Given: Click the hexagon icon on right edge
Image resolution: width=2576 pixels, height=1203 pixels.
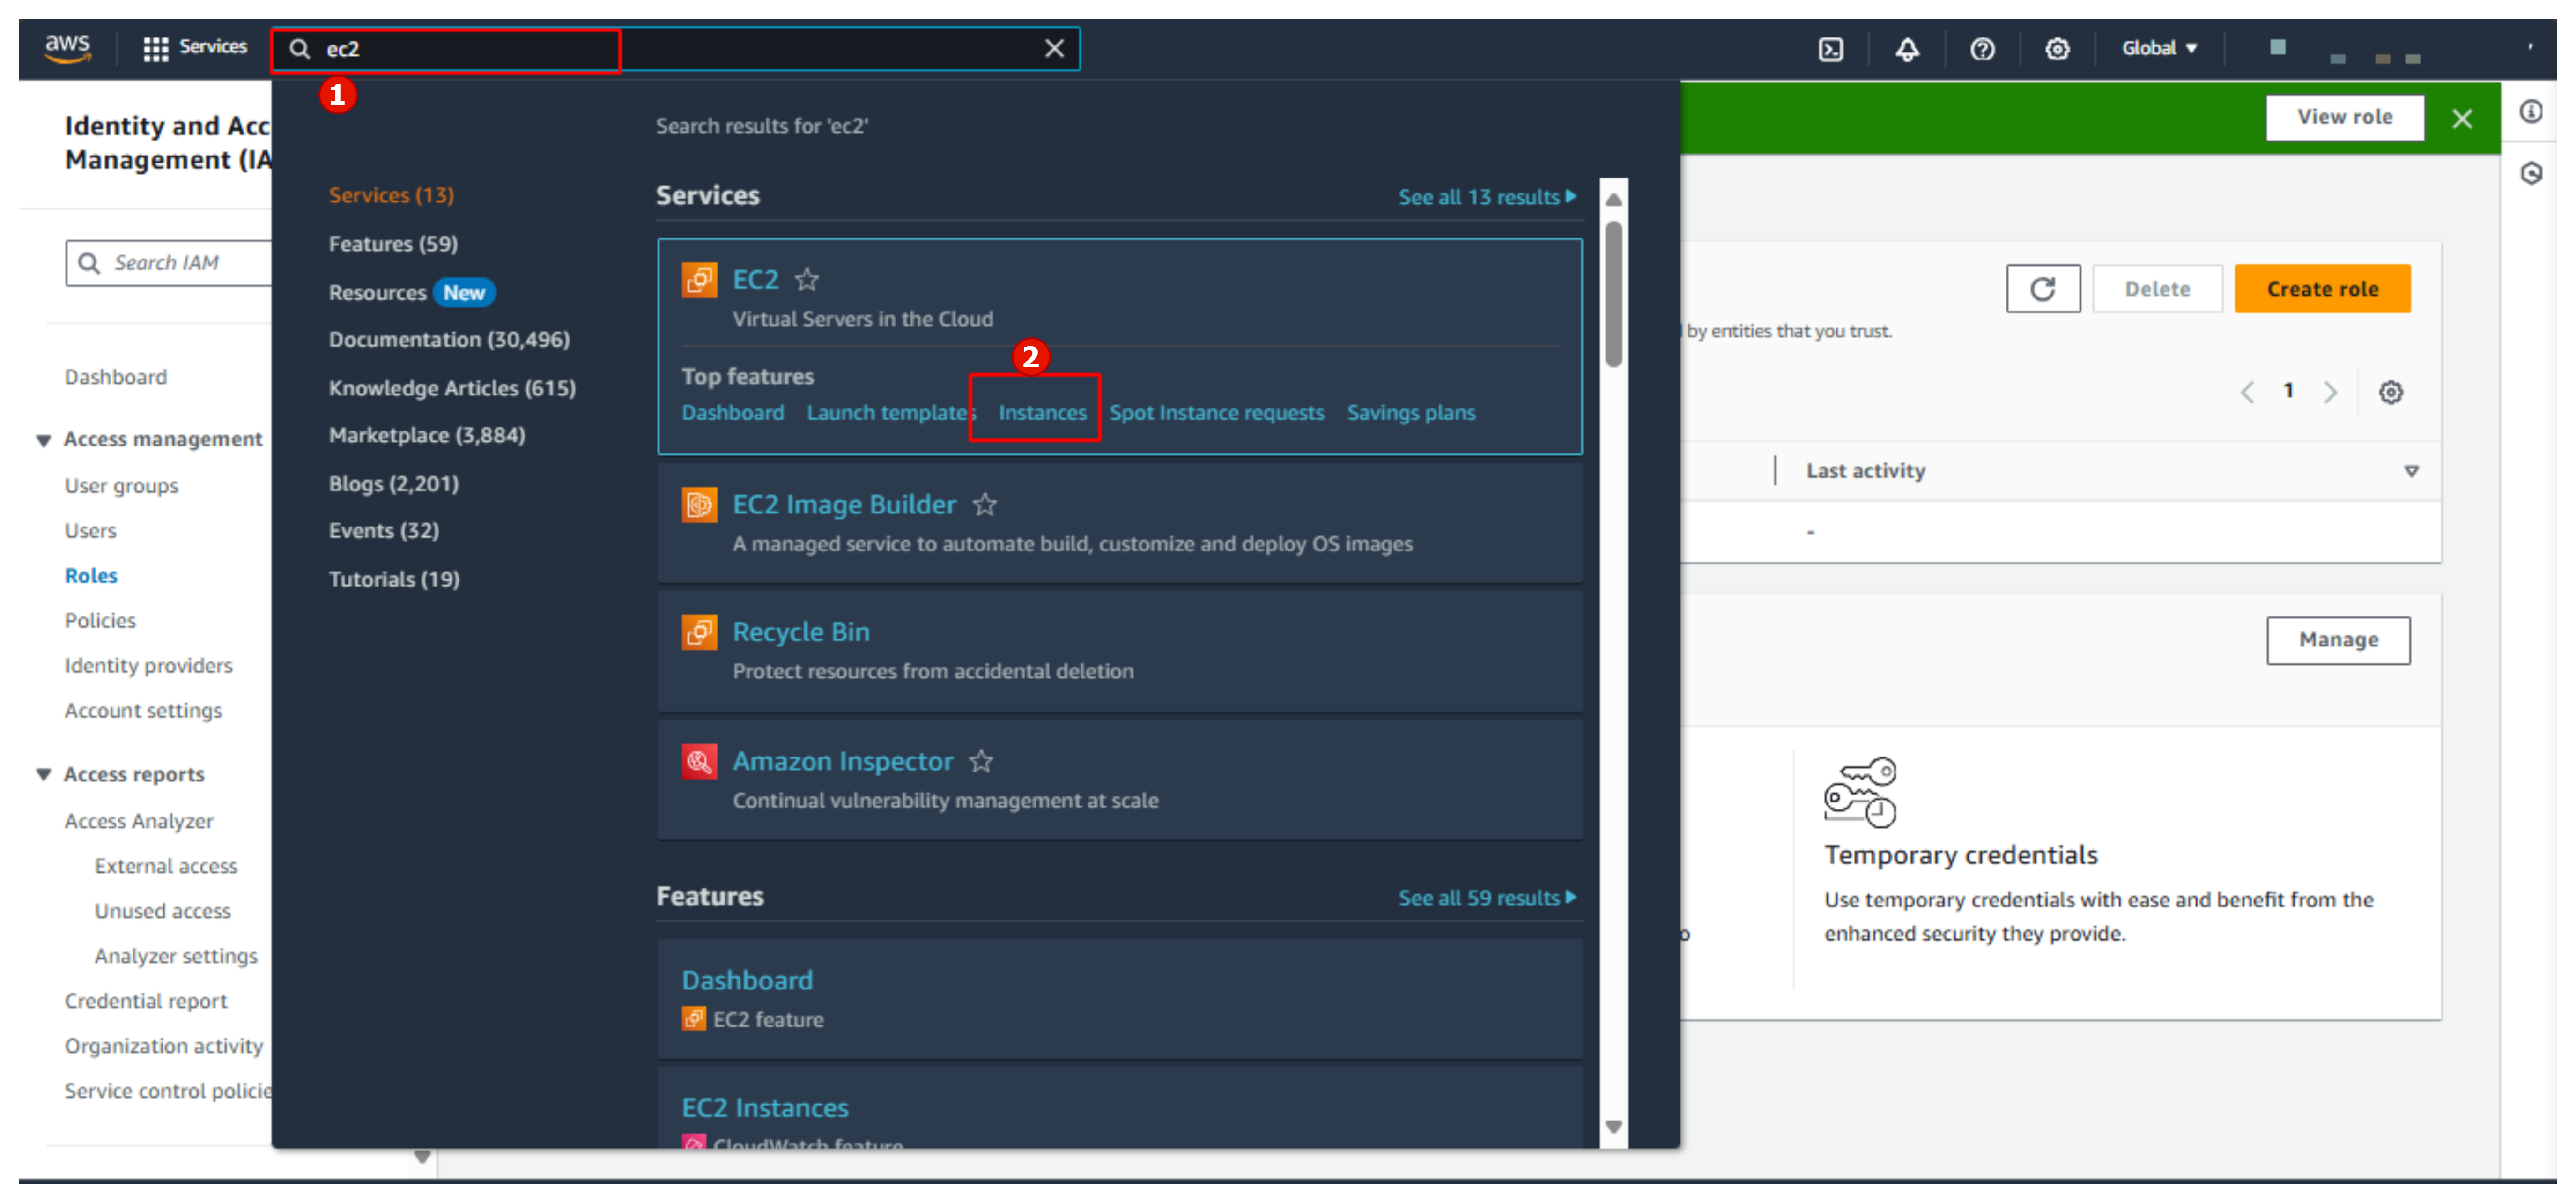Looking at the screenshot, I should (x=2530, y=174).
